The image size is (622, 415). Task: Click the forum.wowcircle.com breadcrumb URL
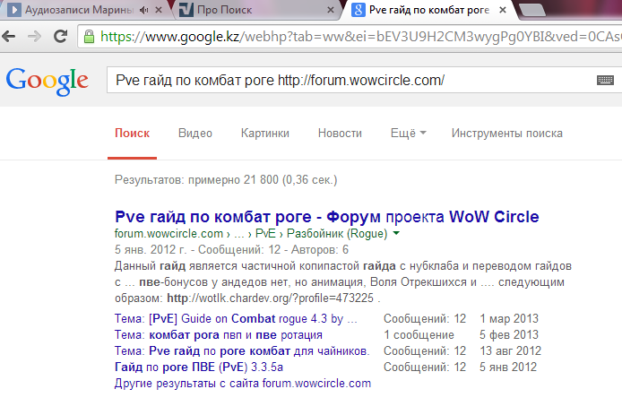tap(168, 234)
